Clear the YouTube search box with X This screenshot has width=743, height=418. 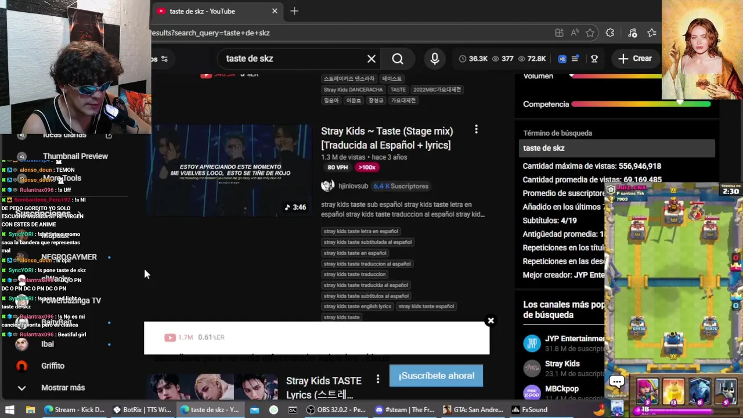[x=371, y=59]
